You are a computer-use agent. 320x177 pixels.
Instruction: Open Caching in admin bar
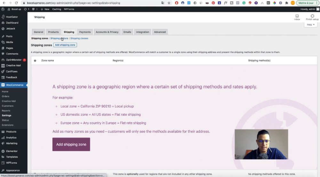57,9
